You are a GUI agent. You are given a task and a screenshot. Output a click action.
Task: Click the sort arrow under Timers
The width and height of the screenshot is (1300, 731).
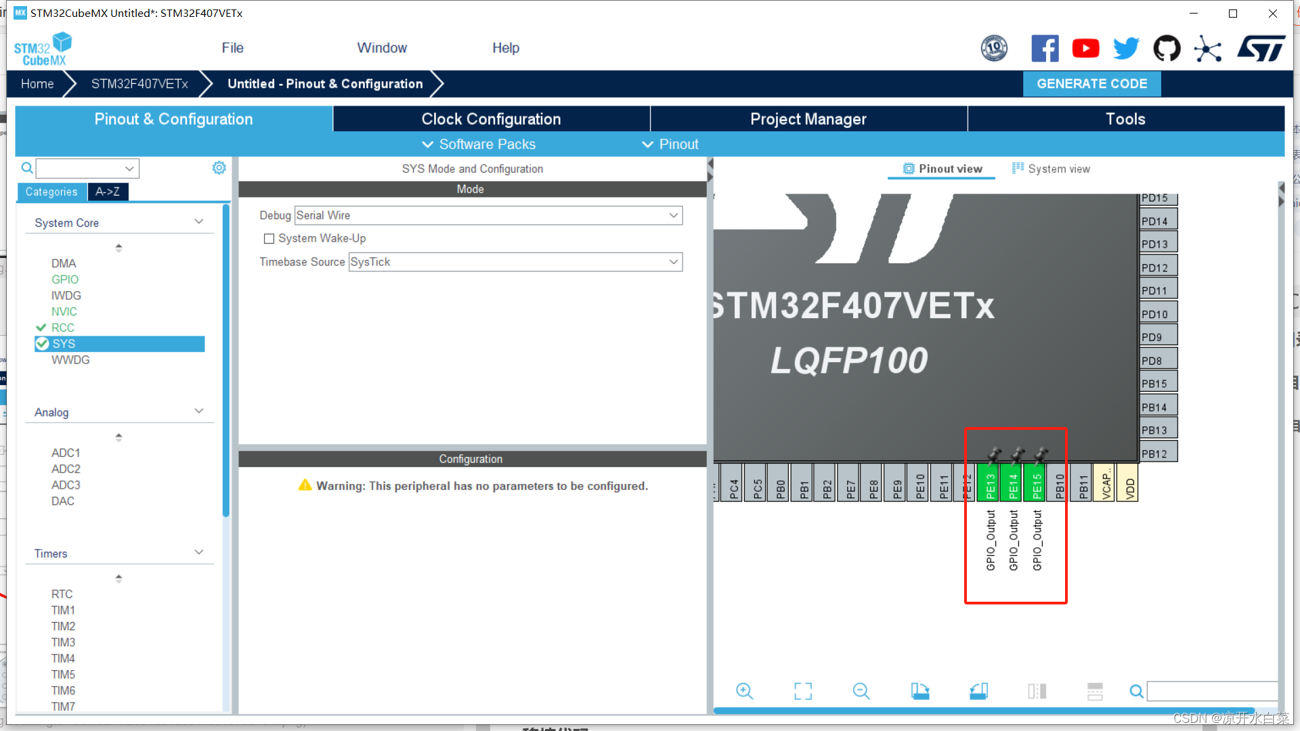click(x=118, y=578)
